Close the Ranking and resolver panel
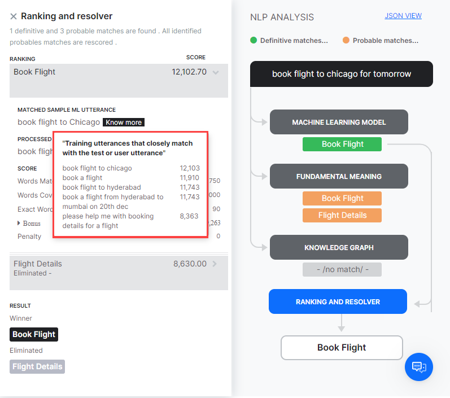The width and height of the screenshot is (450, 398). tap(14, 16)
